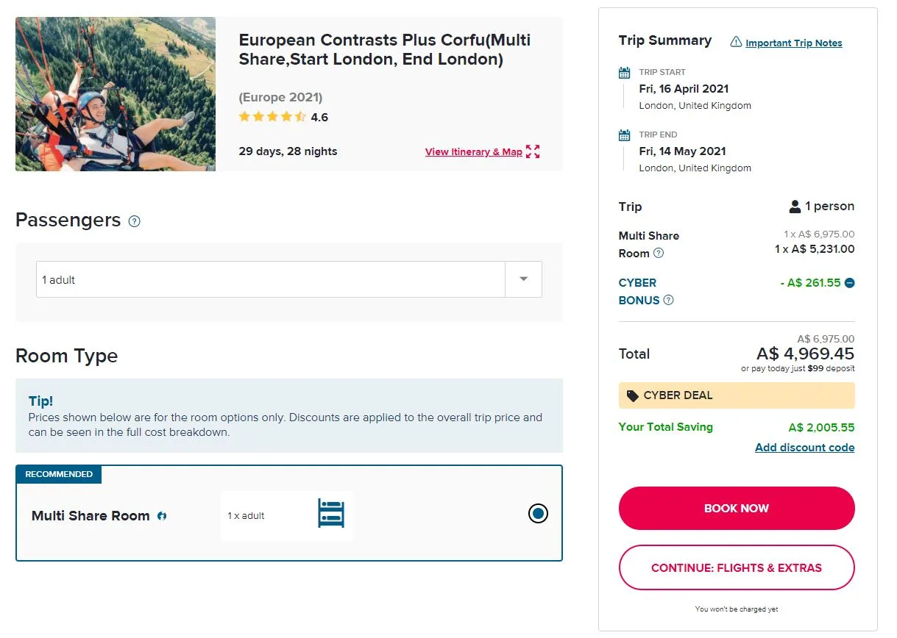Screen dimensions: 897x638
Task: Open the Important Trip Notes link
Action: [793, 43]
